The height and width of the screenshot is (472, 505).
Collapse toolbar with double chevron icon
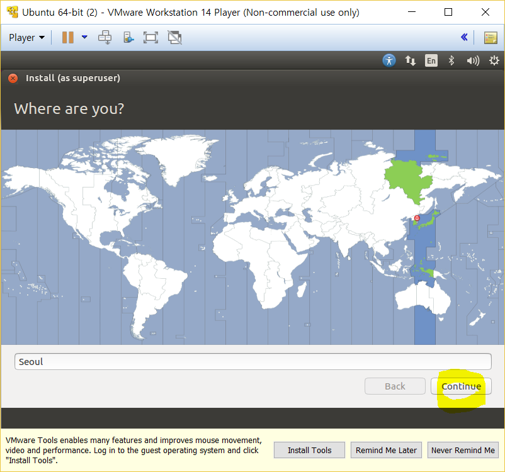[x=464, y=38]
